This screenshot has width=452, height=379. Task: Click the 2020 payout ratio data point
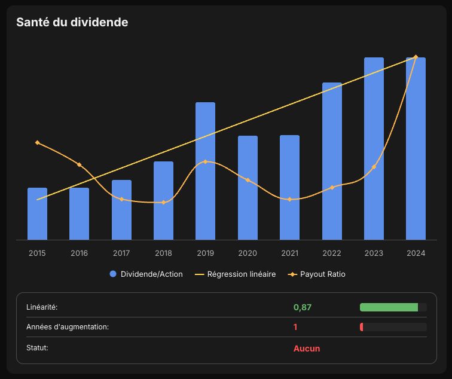(x=248, y=180)
